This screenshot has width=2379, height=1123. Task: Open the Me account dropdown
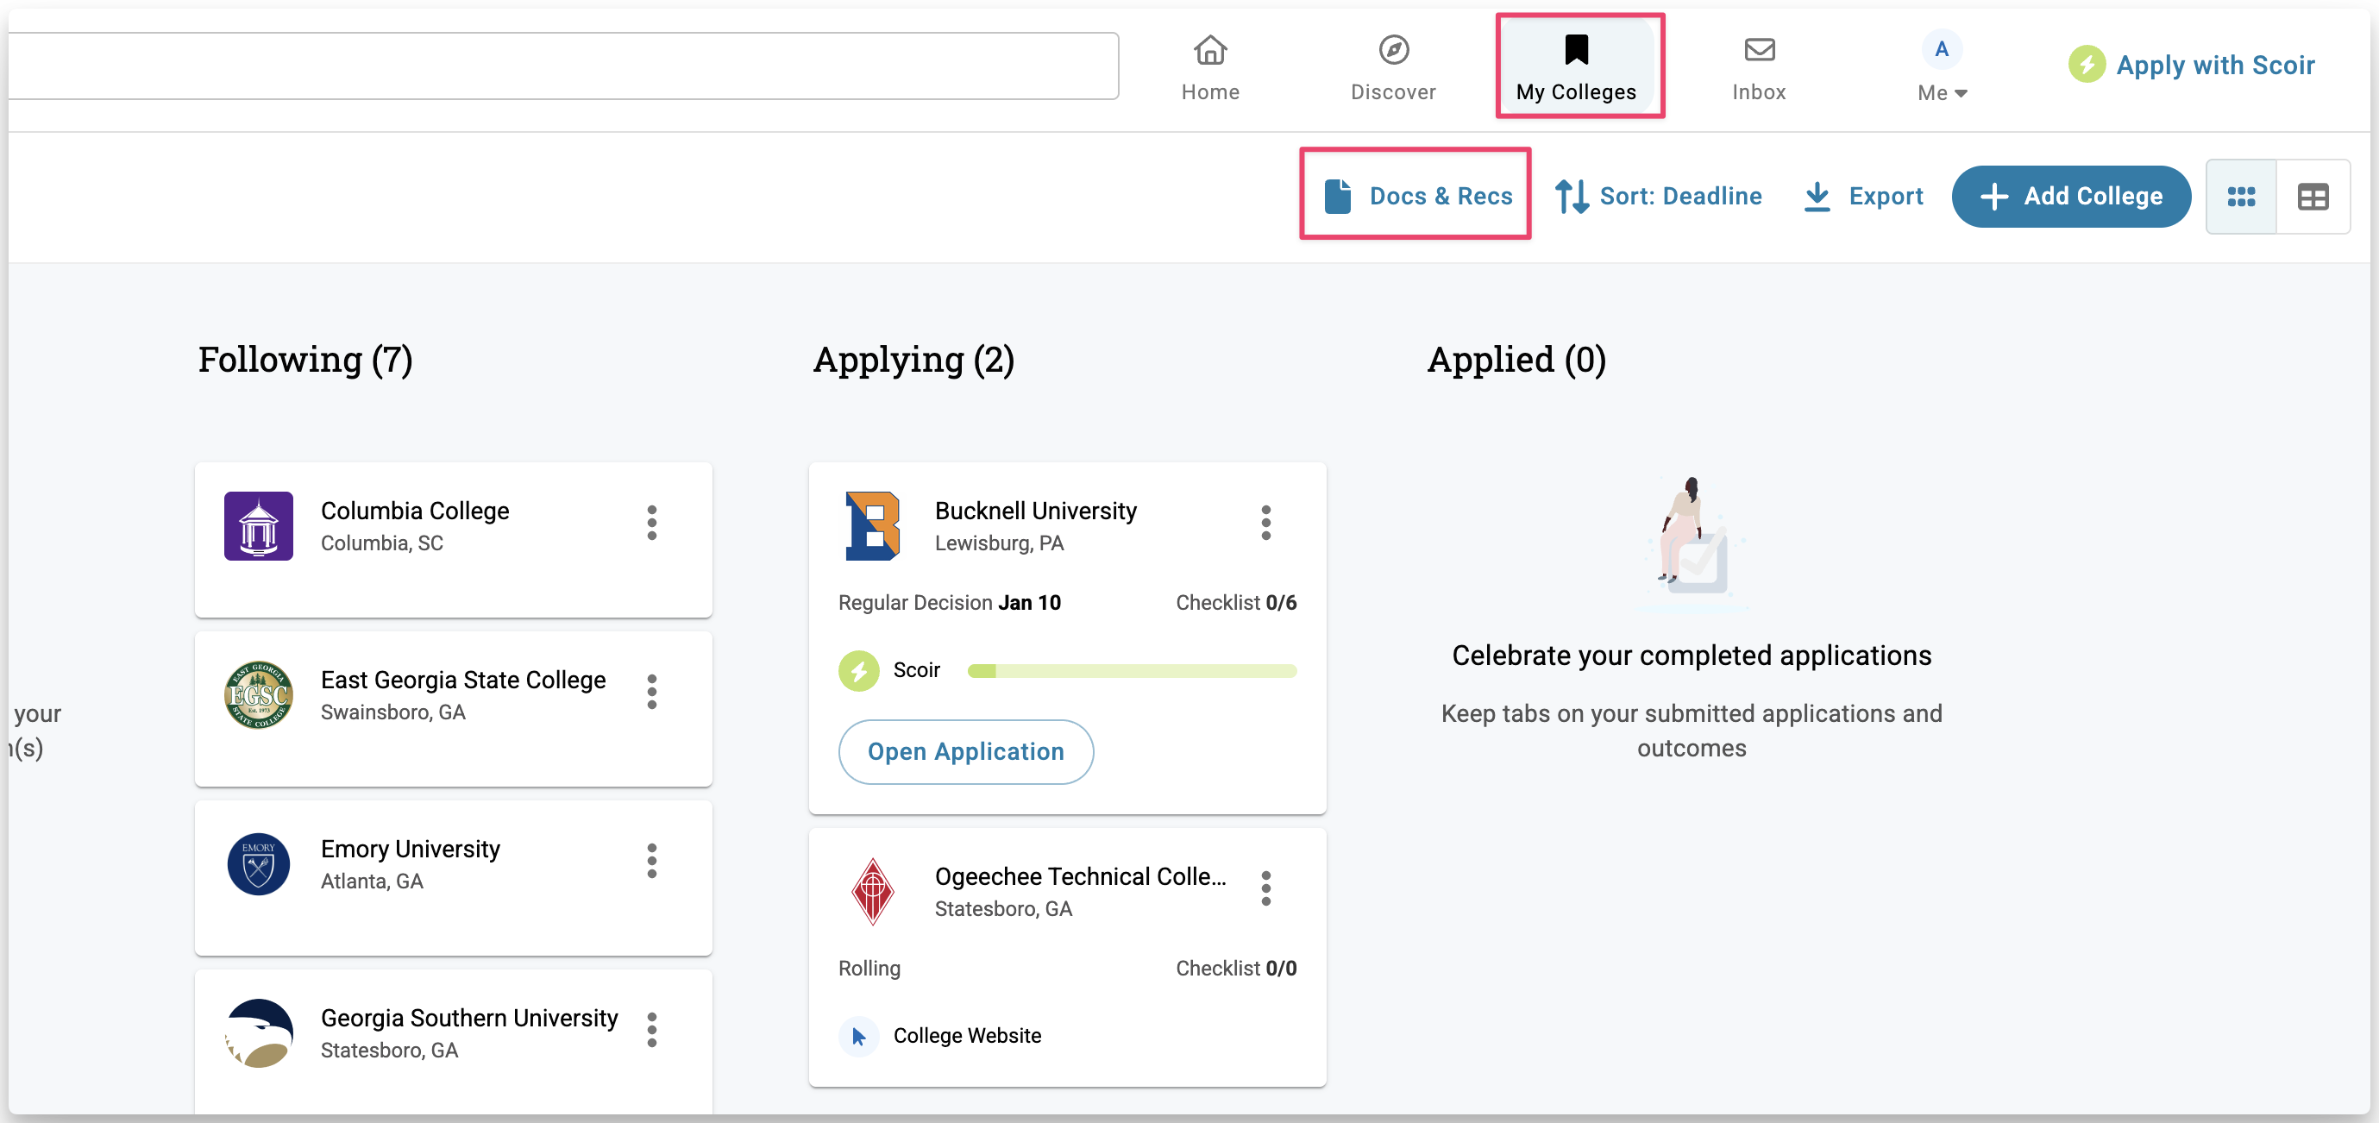[x=1942, y=66]
